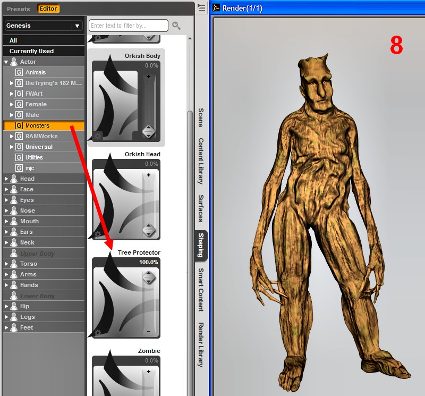Open Orkish Head settings gear icon
This screenshot has width=425, height=396.
point(98,234)
